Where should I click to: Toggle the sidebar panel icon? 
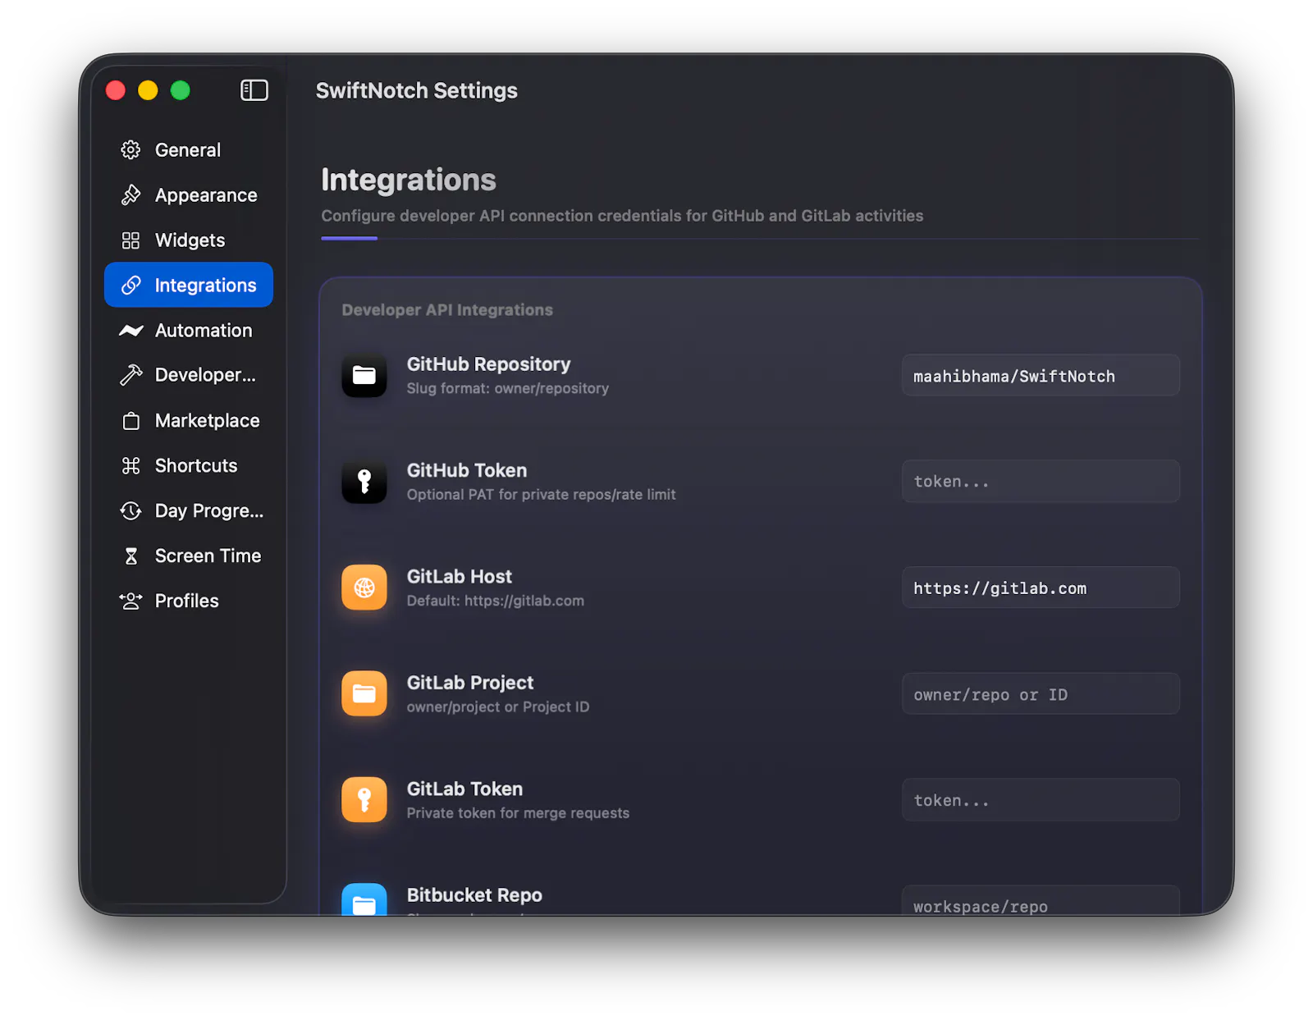point(254,90)
